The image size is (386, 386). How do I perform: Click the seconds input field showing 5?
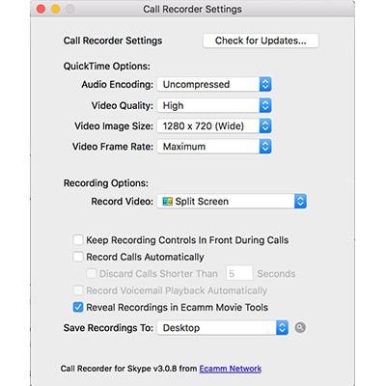(239, 274)
